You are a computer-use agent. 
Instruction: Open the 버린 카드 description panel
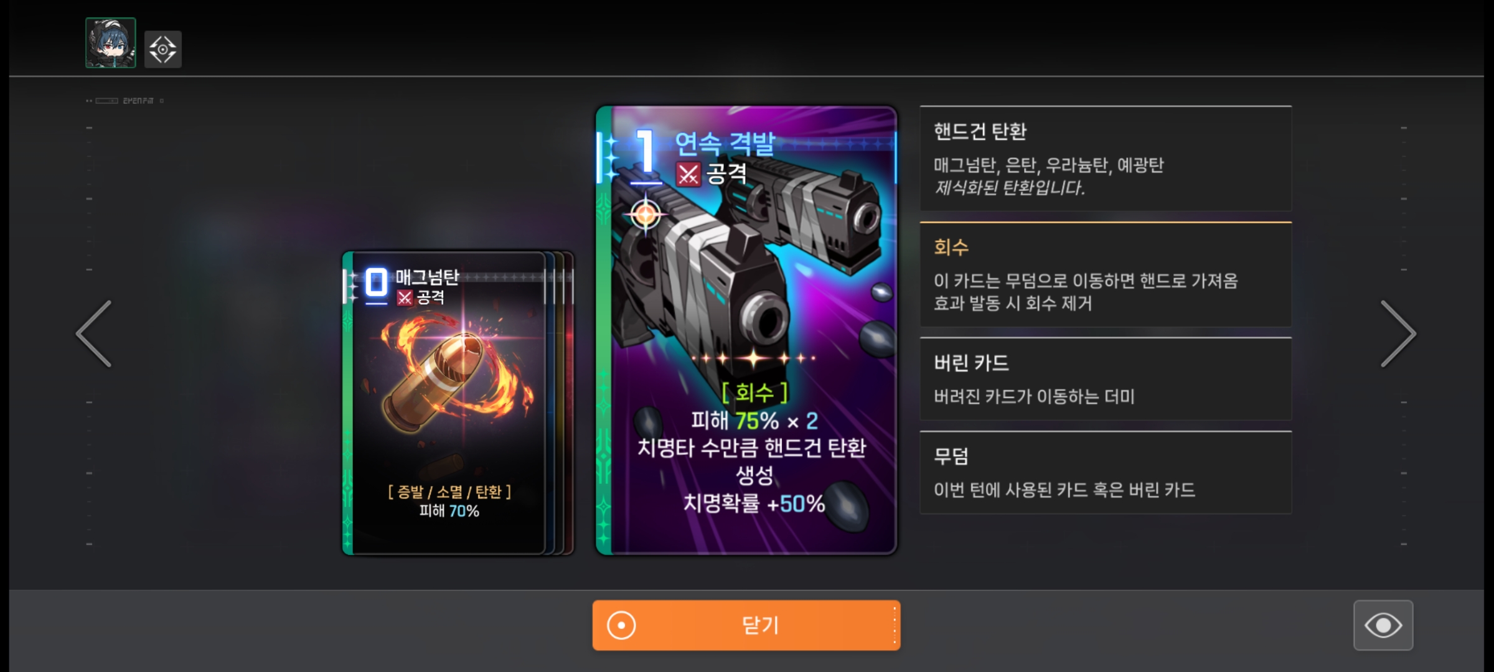point(1106,379)
